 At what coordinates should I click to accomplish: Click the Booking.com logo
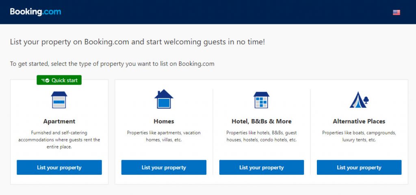35,12
